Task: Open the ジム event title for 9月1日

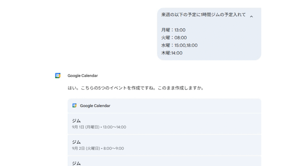Action: tap(76, 121)
